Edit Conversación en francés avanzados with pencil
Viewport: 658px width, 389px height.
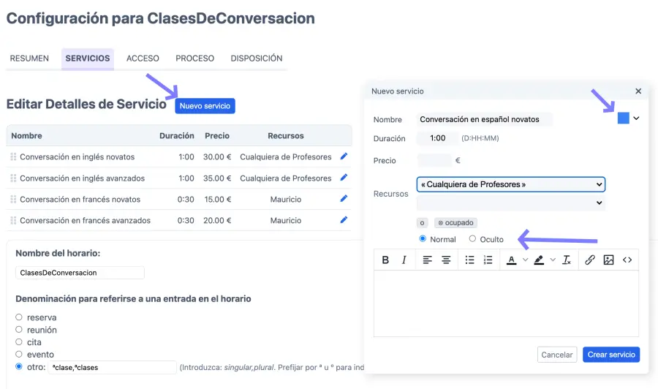(x=344, y=220)
